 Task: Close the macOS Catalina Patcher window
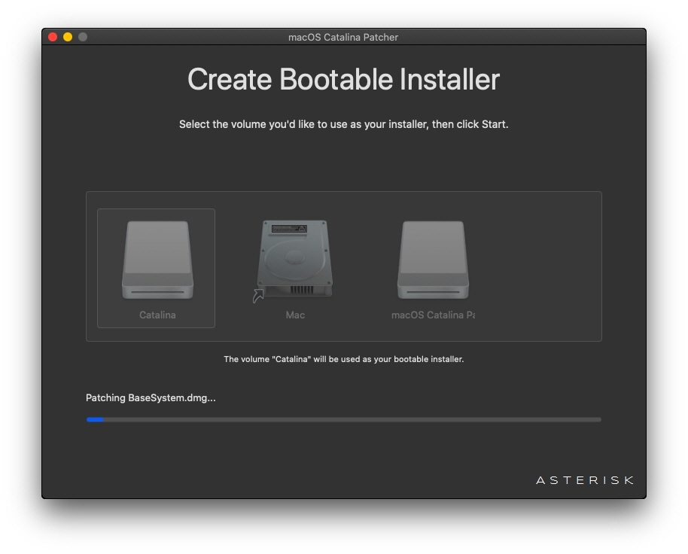53,37
